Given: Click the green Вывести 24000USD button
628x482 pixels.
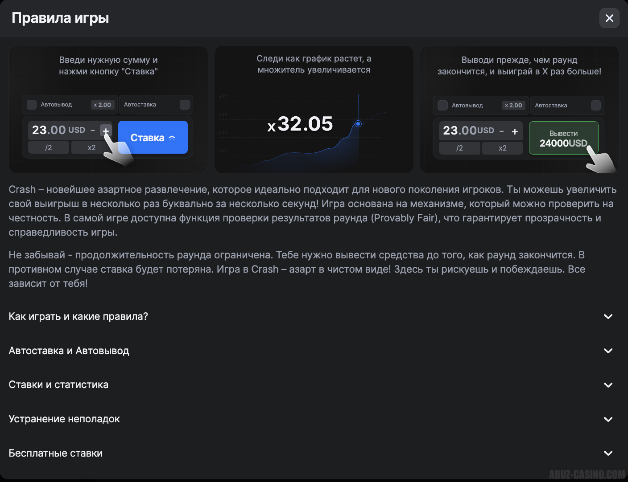Looking at the screenshot, I should click(563, 138).
